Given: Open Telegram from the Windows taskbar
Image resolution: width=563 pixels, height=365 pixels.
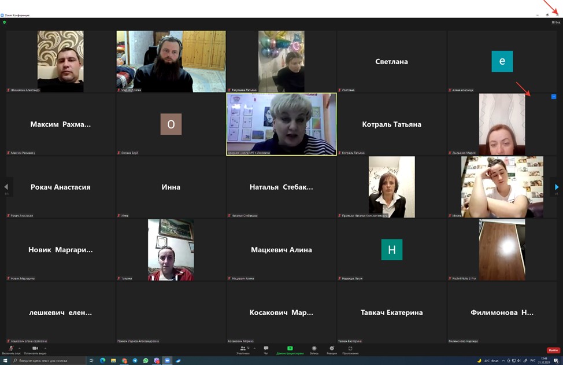Looking at the screenshot, I should pyautogui.click(x=135, y=360).
